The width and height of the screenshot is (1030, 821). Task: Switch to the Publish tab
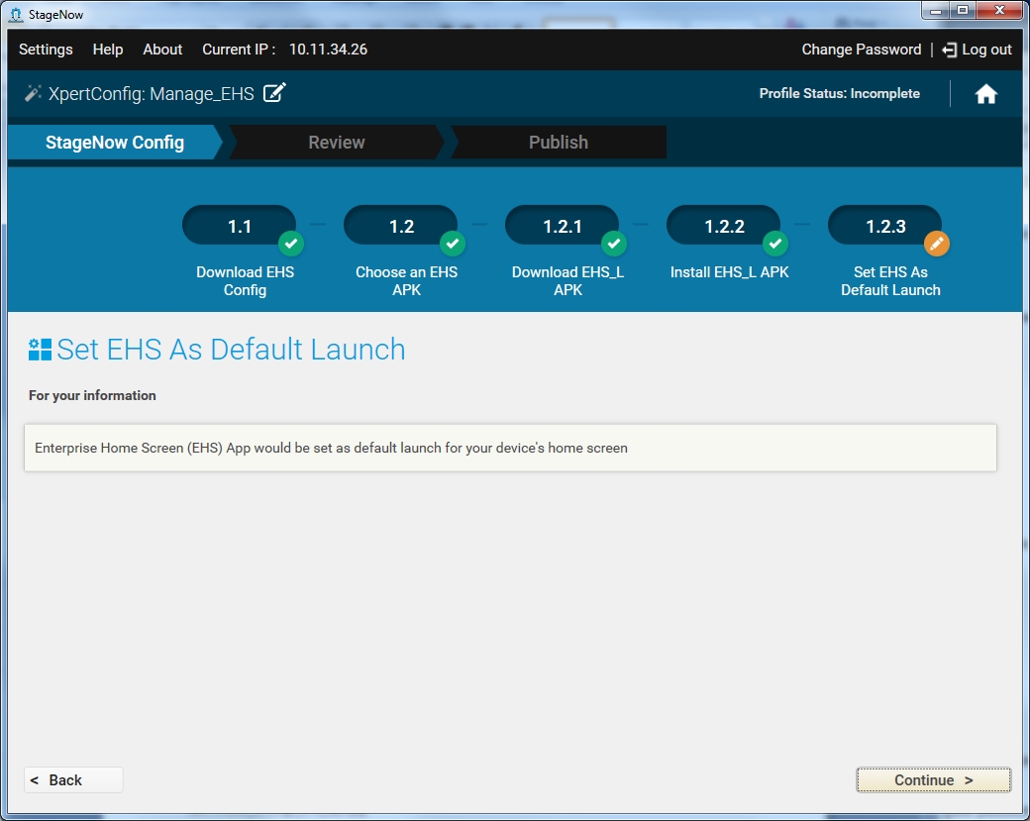[x=558, y=143]
